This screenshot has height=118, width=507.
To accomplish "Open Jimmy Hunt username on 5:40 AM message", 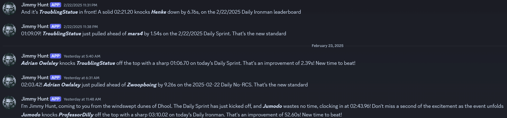I will coord(35,56).
